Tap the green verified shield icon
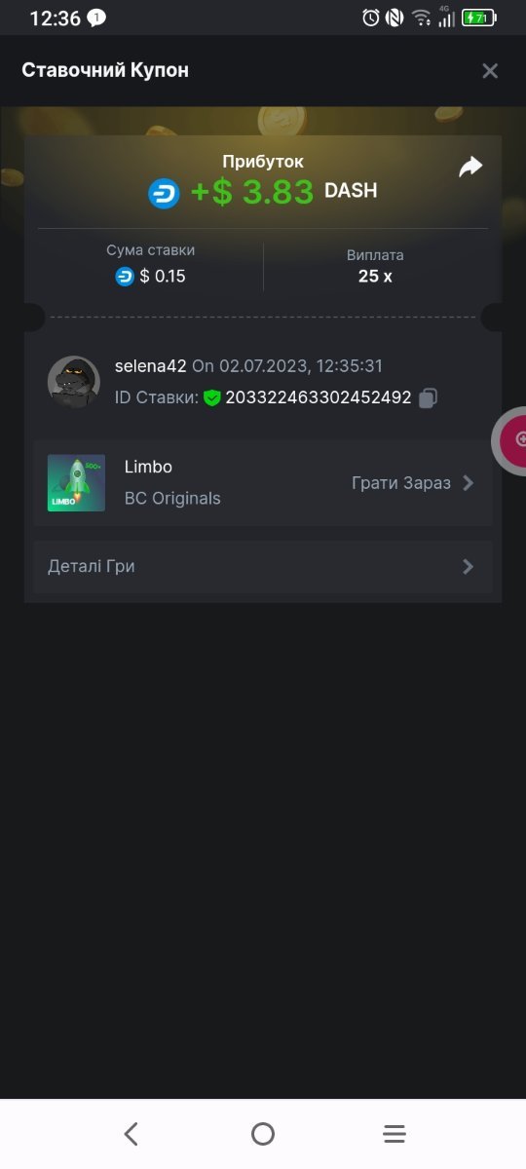The width and height of the screenshot is (526, 1169). 212,397
